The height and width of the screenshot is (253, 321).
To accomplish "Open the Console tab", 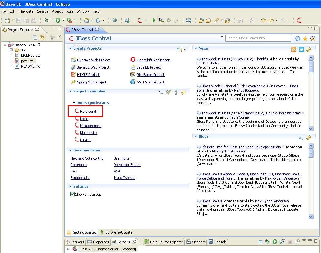I will coord(220,242).
